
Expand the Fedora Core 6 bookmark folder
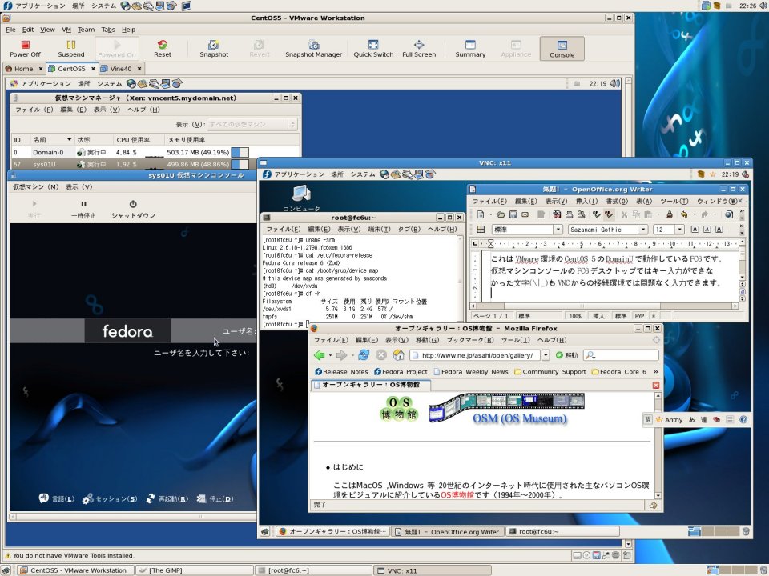[619, 372]
